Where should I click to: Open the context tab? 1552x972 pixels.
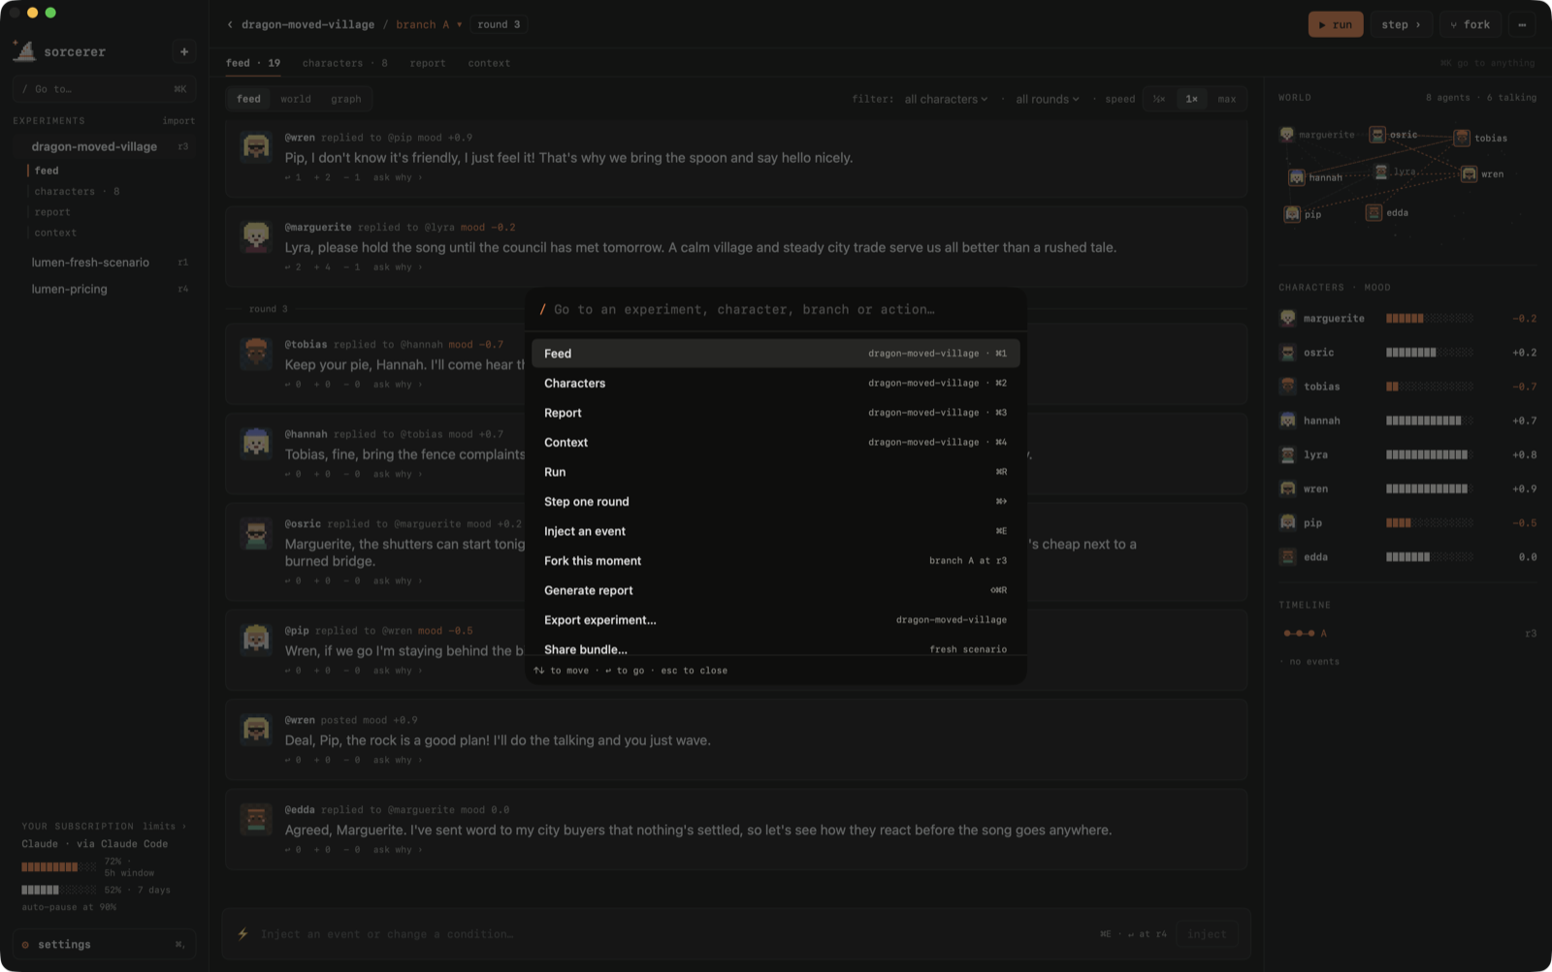tap(489, 63)
